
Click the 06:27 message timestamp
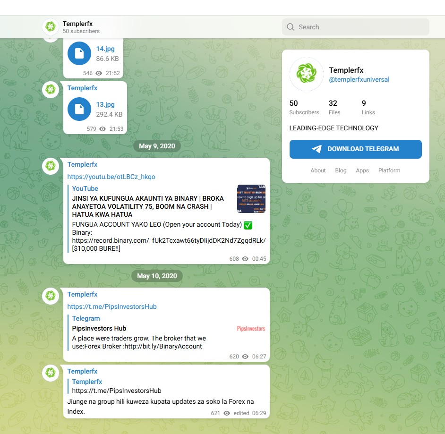click(259, 357)
